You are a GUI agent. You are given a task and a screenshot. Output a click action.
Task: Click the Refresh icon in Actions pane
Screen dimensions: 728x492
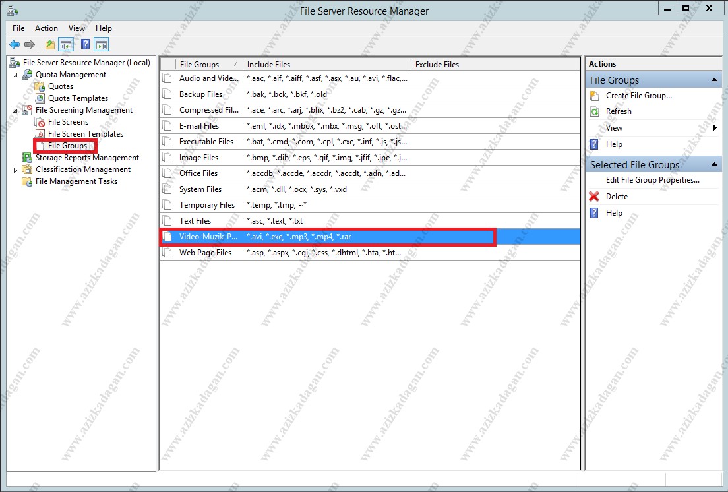coord(595,111)
